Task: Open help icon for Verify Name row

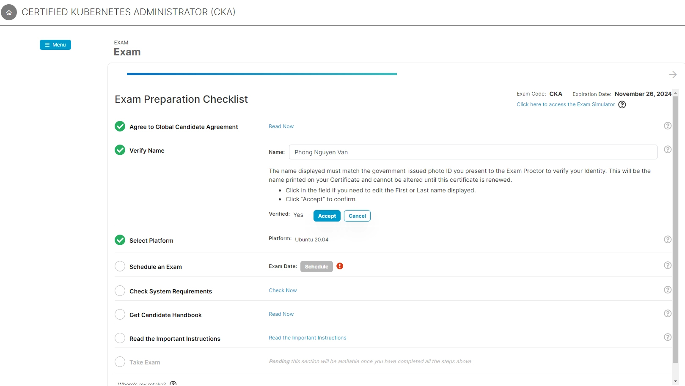Action: [x=667, y=150]
